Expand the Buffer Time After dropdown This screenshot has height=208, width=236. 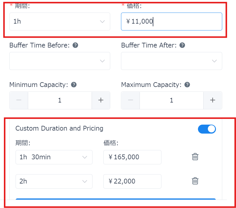pyautogui.click(x=171, y=61)
